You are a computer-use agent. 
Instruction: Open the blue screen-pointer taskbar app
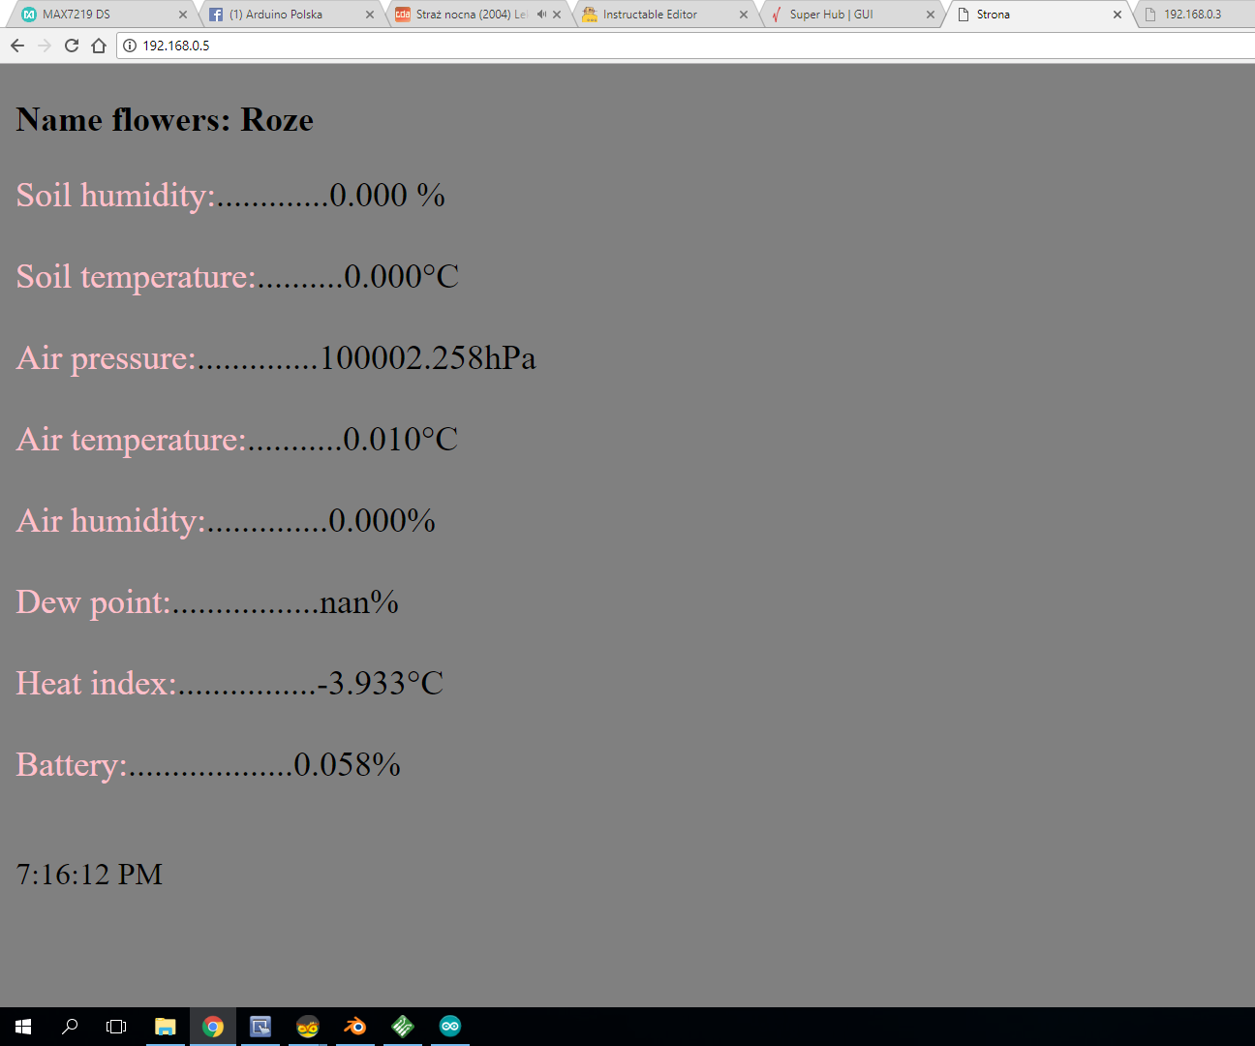click(260, 1027)
